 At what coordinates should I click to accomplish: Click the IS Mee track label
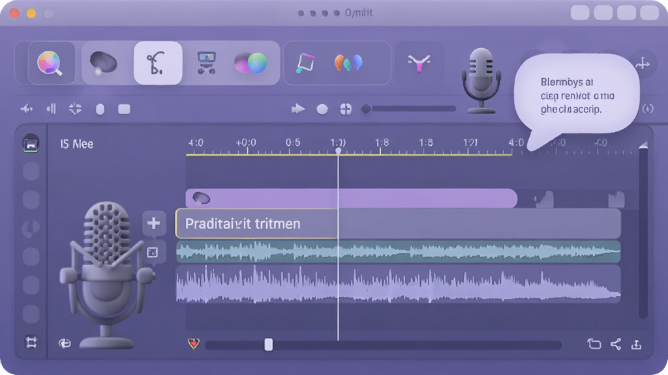click(77, 144)
